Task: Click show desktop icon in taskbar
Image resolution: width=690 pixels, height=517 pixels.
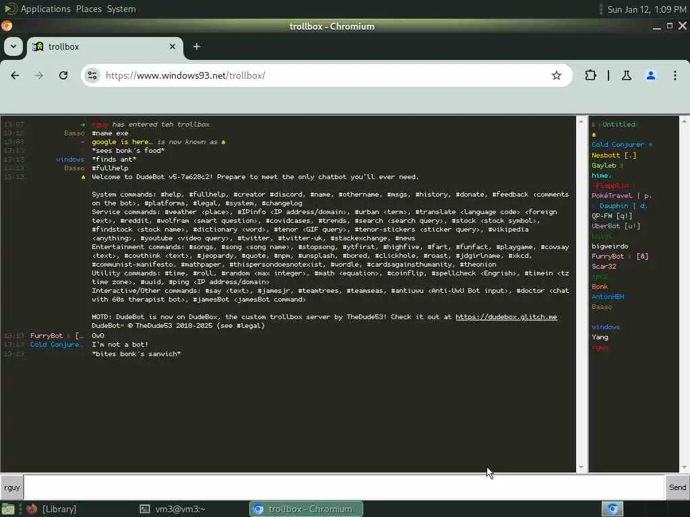Action: point(8,509)
